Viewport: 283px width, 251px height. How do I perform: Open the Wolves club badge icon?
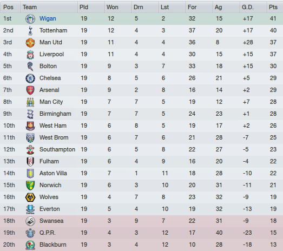click(x=30, y=197)
